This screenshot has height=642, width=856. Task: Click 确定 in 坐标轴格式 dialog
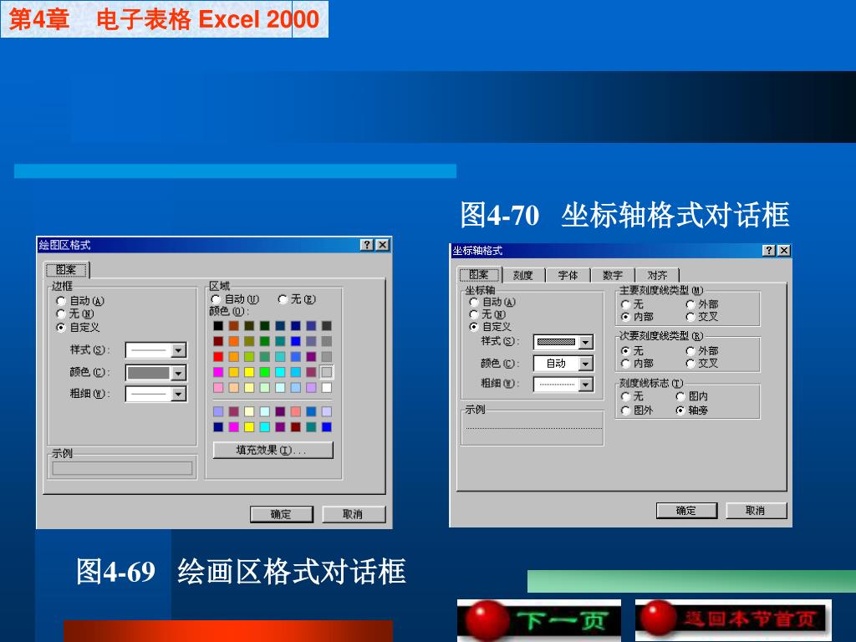(687, 511)
